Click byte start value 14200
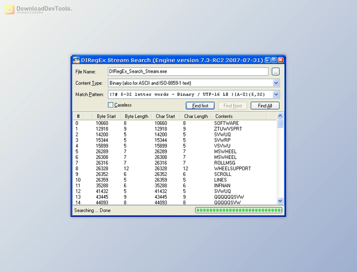Screen dimensions: 357x272 tap(102, 135)
